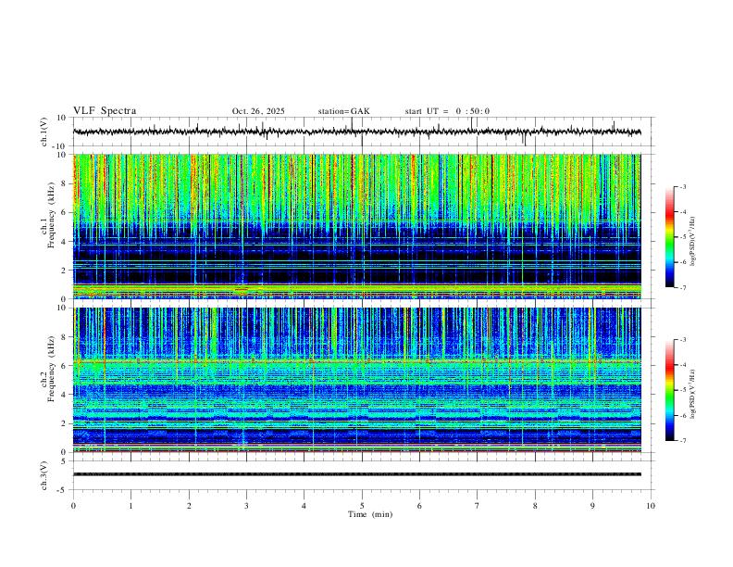
Task: Click time axis tick label "1"
Action: pyautogui.click(x=130, y=506)
